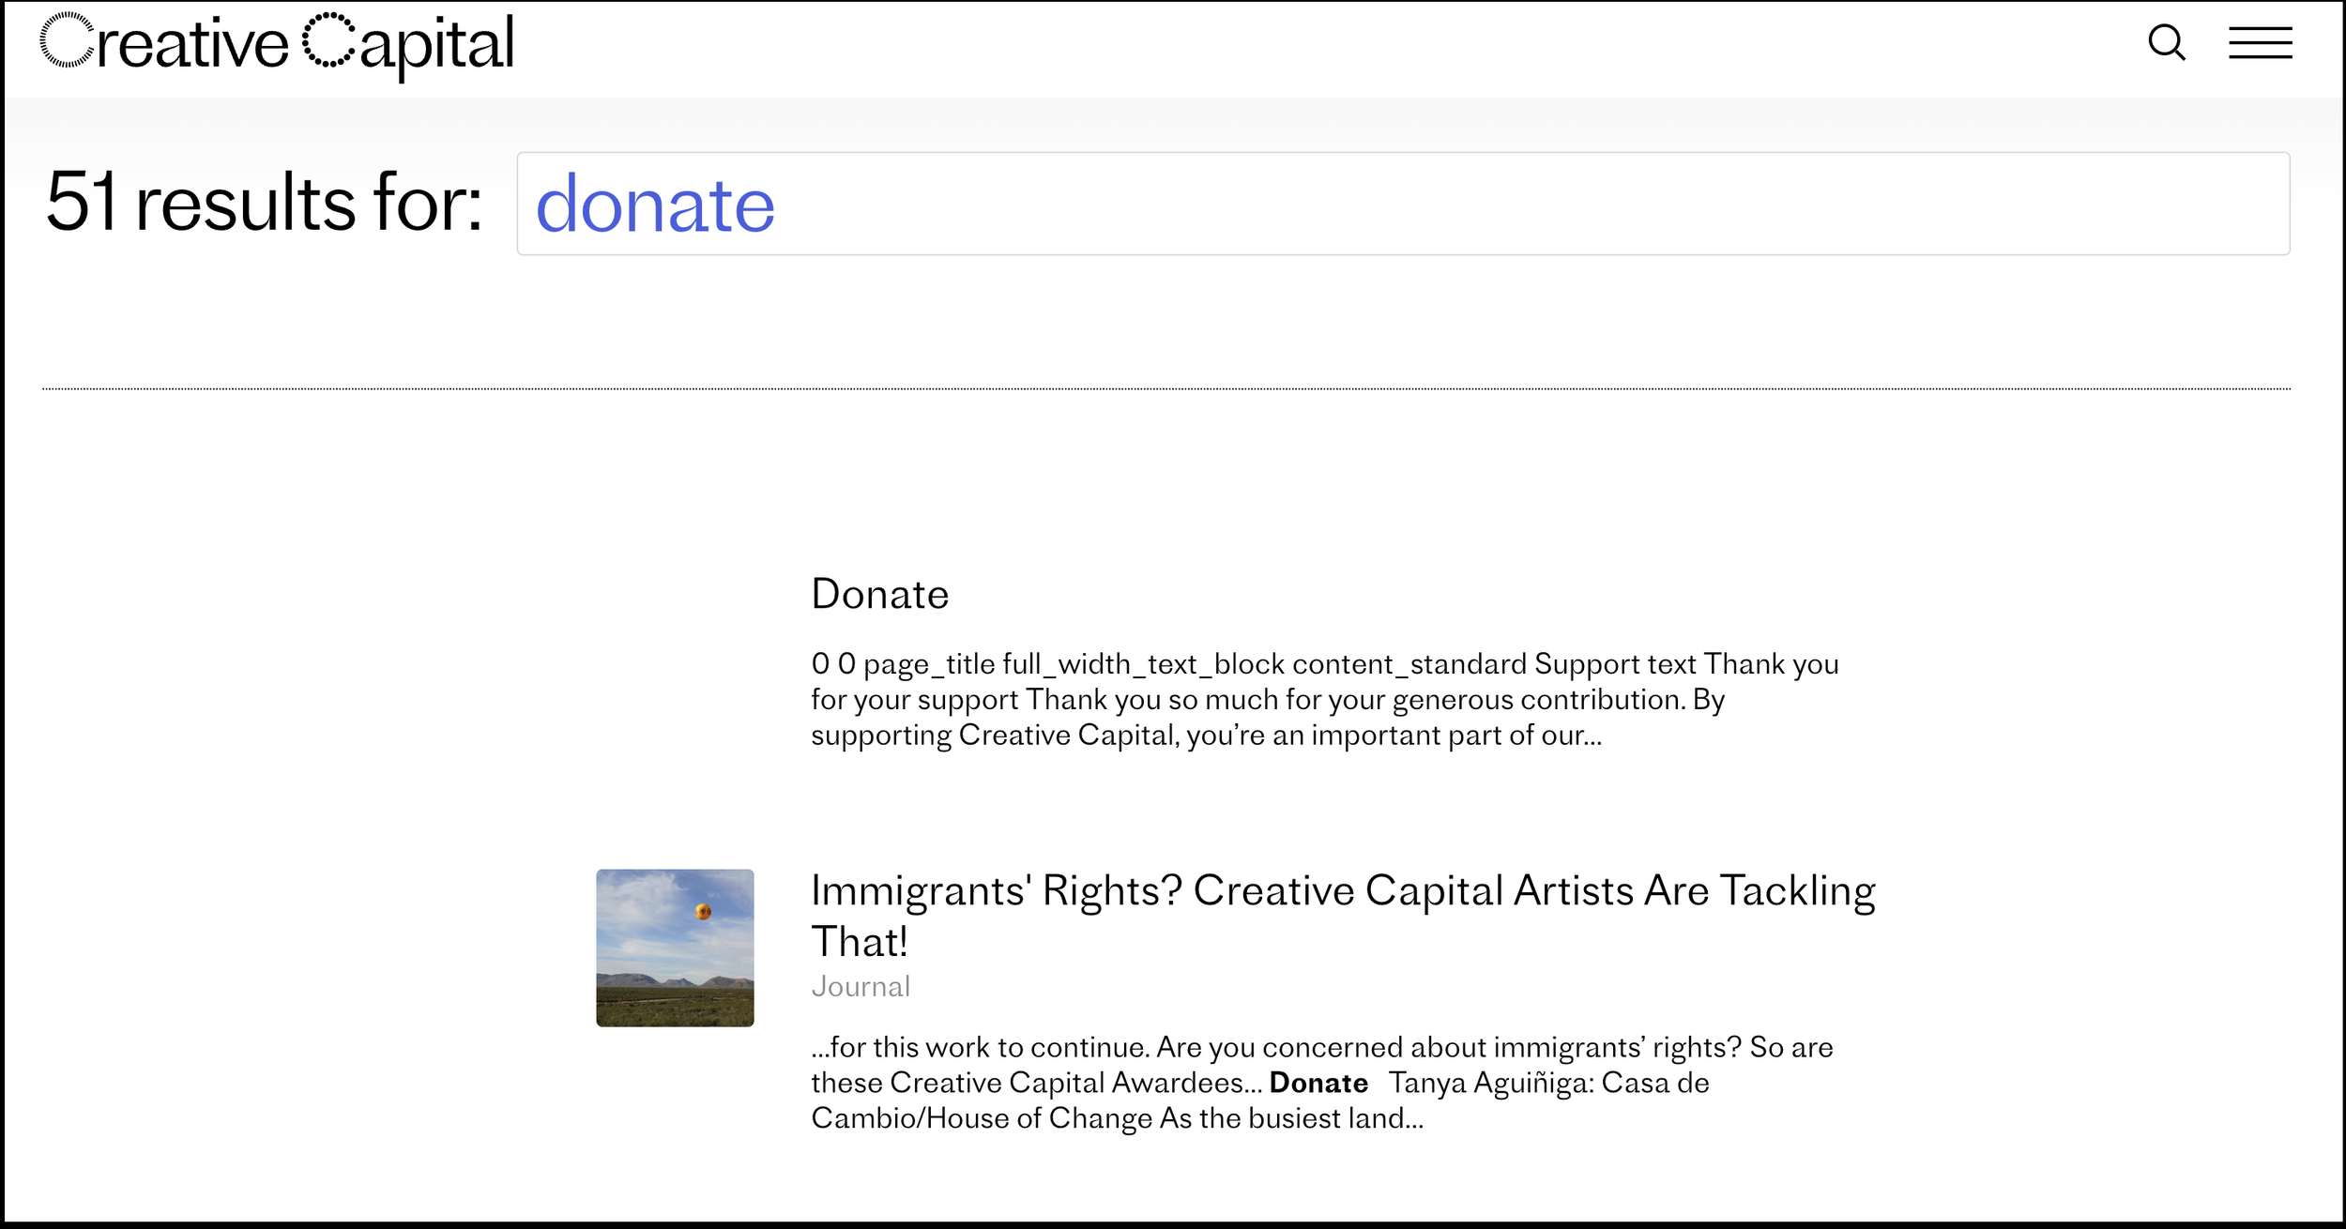Click bold Donate word in article excerpt

coord(1318,1083)
